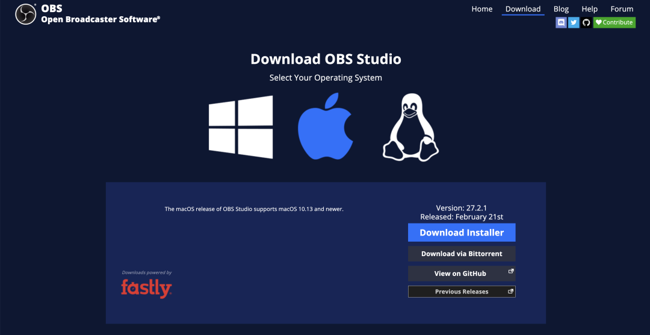The height and width of the screenshot is (335, 650).
Task: Click the Download Installer button
Action: (462, 233)
